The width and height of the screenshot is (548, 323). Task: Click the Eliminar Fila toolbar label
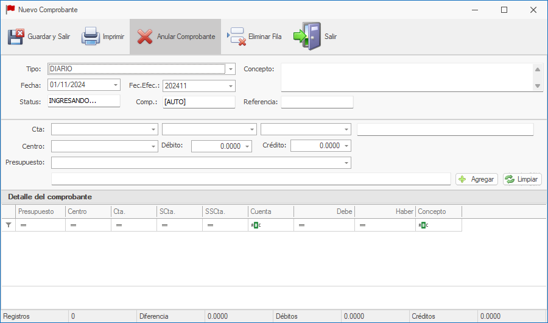265,37
